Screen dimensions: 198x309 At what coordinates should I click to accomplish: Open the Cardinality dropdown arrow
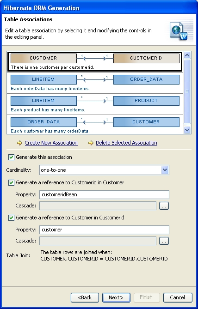pos(165,170)
